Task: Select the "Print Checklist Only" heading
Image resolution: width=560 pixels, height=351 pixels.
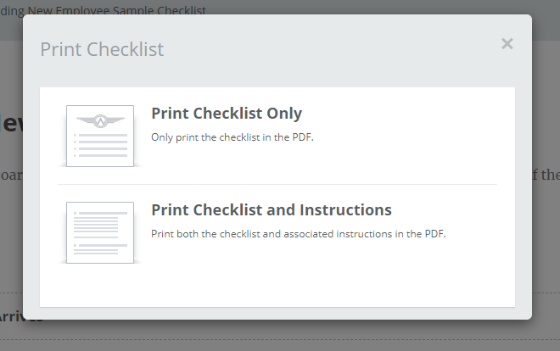Action: coord(227,113)
